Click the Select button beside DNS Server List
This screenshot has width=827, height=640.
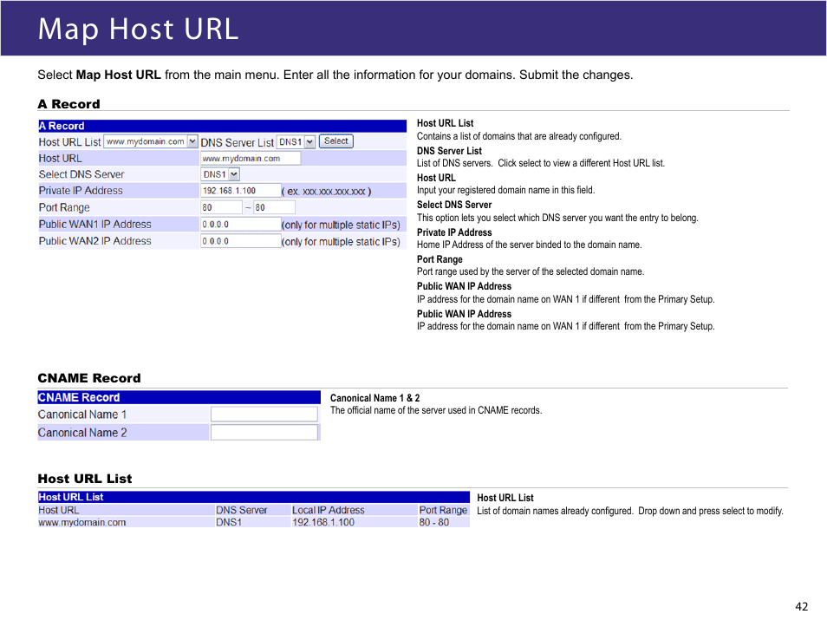click(336, 140)
